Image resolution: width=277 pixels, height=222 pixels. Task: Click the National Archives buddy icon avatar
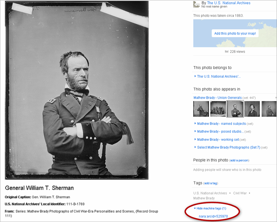click(196, 4)
